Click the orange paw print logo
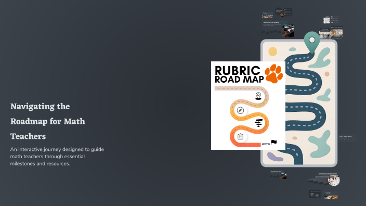The image size is (366, 206). [273, 73]
